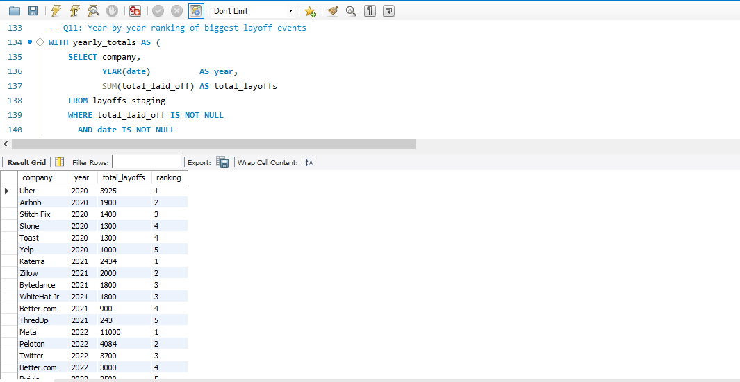Place cursor on SUM(total_laid_off) line
This screenshot has height=382, width=740.
[189, 86]
